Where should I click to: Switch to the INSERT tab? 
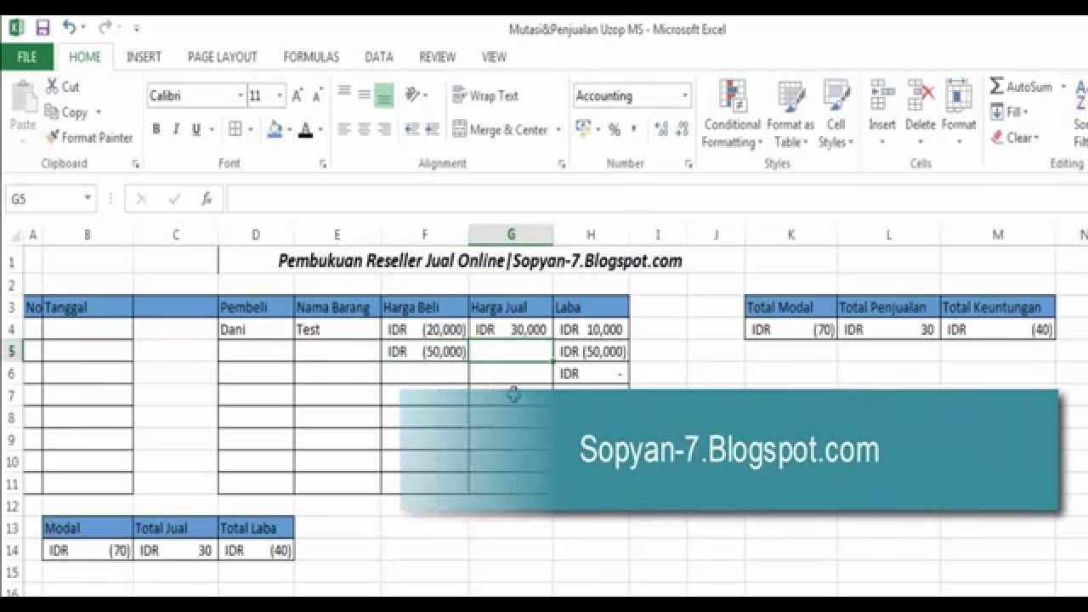[x=144, y=57]
